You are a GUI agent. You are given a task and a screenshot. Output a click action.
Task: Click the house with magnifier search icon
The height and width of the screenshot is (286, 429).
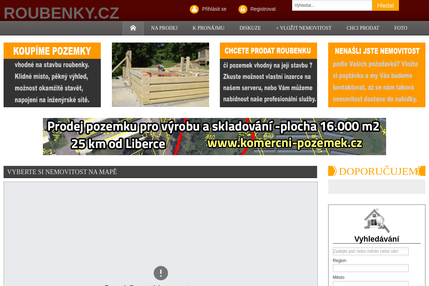click(376, 221)
